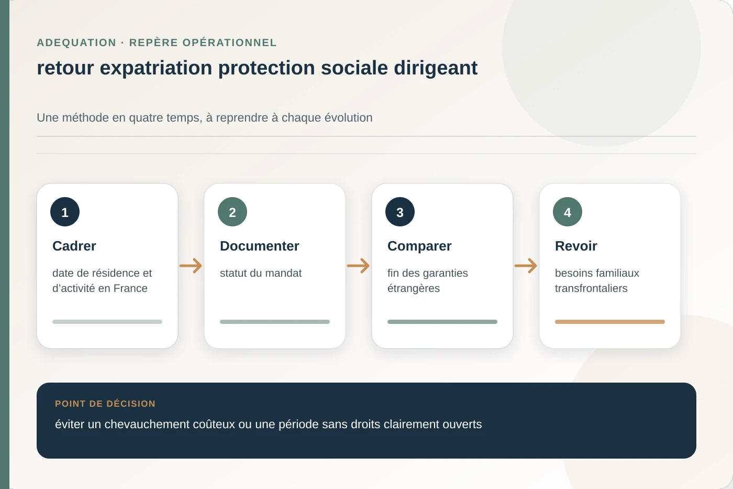Click the step 2 number badge
The image size is (733, 489).
(x=232, y=212)
